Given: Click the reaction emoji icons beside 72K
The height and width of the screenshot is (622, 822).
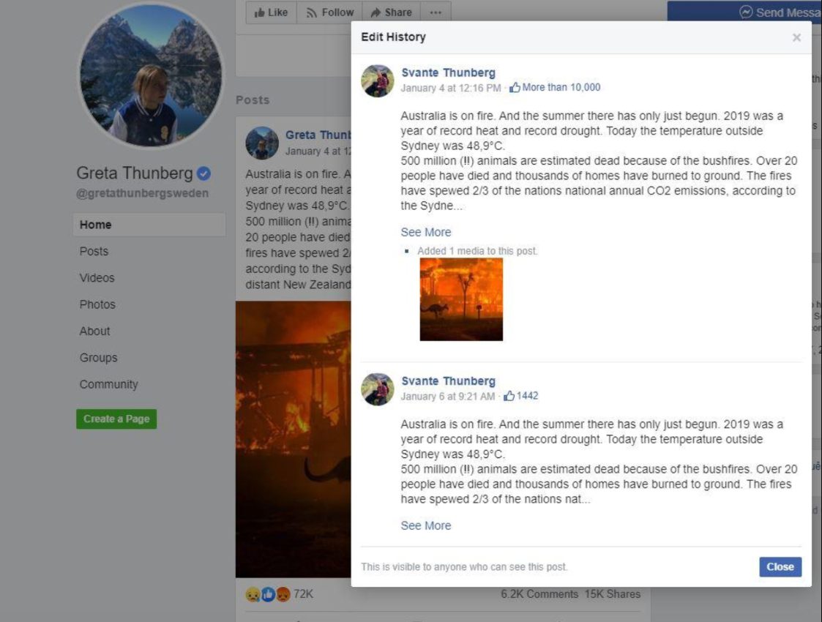Looking at the screenshot, I should 268,594.
